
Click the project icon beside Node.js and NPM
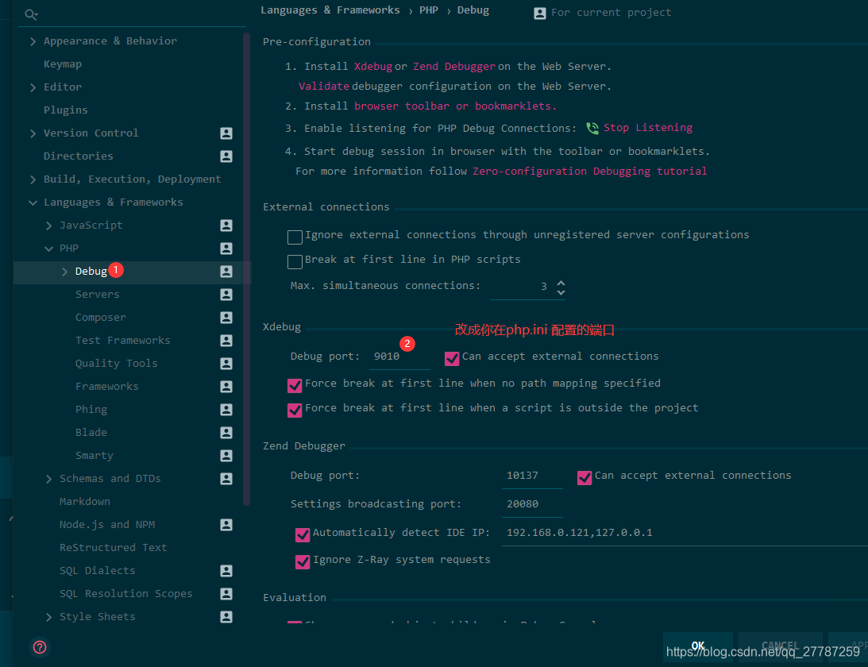pyautogui.click(x=226, y=524)
